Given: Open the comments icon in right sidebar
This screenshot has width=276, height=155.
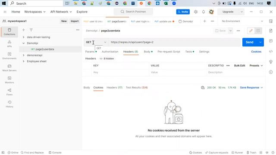Looking at the screenshot, I should 271,41.
